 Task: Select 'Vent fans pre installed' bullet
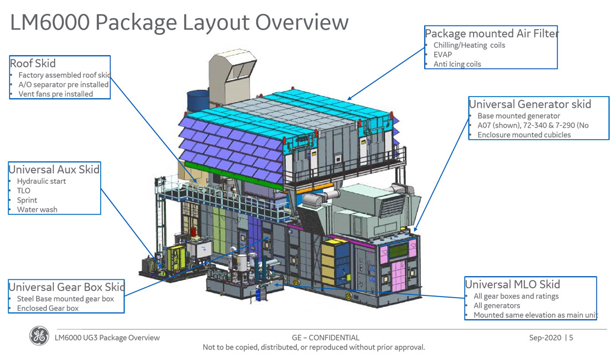point(56,94)
